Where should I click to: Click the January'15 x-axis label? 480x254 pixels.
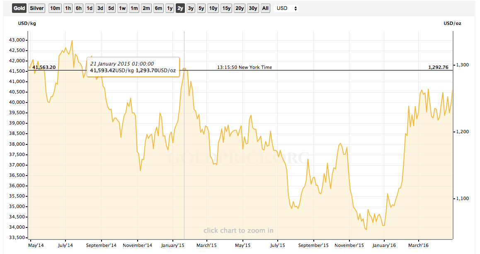(173, 245)
